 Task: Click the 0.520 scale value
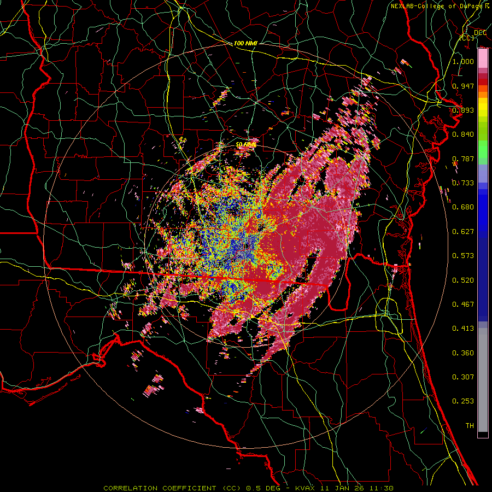463,280
